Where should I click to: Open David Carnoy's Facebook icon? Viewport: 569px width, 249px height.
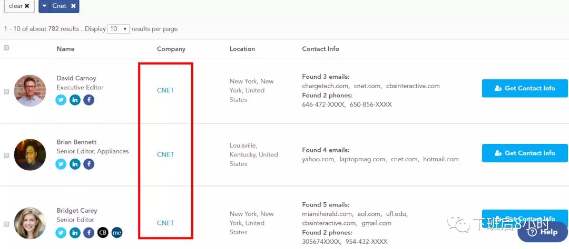click(x=89, y=100)
